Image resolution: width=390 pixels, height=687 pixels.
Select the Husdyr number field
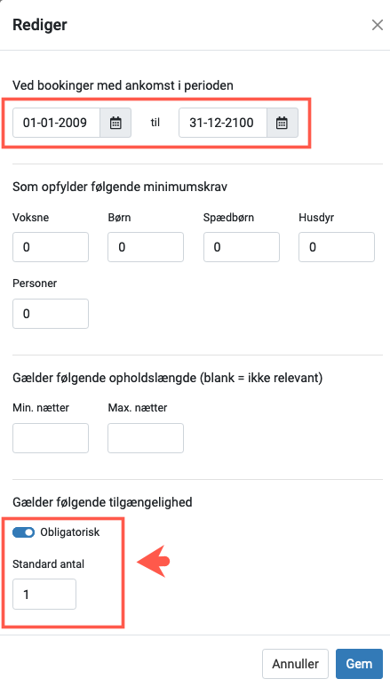[x=337, y=247]
